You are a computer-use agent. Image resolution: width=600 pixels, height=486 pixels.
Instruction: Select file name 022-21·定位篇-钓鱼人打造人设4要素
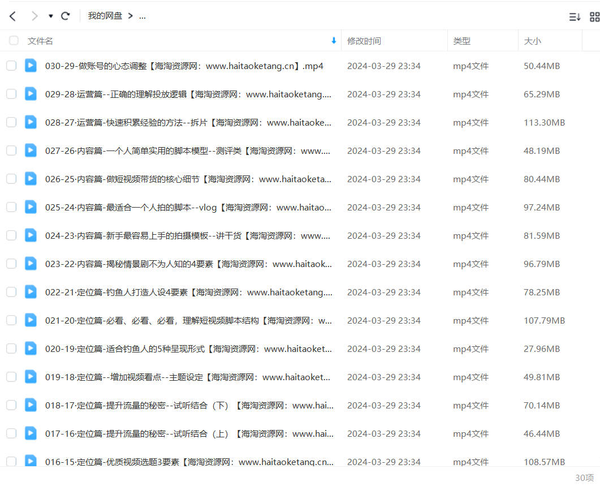coord(189,293)
